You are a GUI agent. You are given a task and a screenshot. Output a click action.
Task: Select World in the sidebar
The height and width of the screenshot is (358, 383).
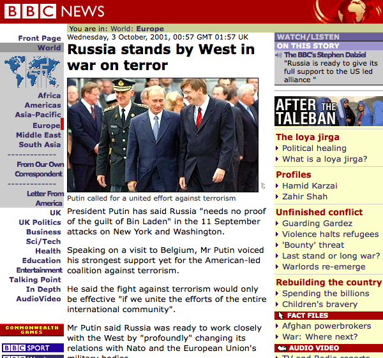pyautogui.click(x=49, y=48)
